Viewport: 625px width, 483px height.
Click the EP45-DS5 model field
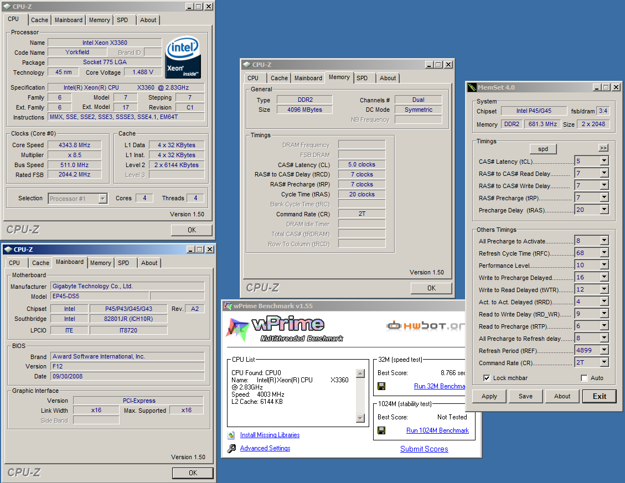[100, 296]
